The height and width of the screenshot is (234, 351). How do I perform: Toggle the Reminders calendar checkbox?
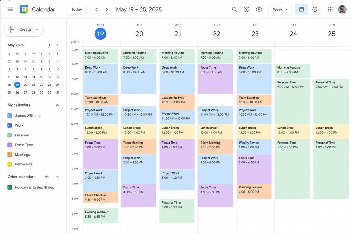click(x=10, y=164)
